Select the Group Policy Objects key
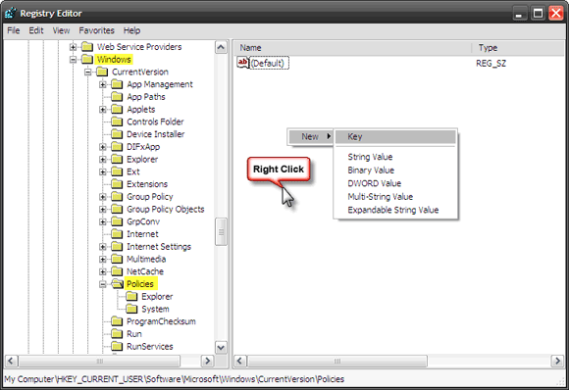The height and width of the screenshot is (390, 569). click(x=166, y=209)
